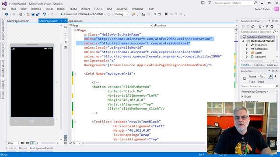Open Arrange by: Category dropdown
Screen dimensions: 280x157
pos(255,92)
